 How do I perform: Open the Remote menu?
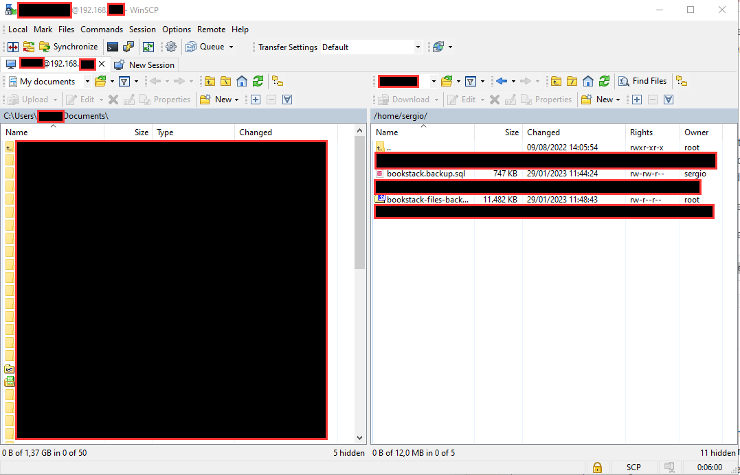[212, 30]
